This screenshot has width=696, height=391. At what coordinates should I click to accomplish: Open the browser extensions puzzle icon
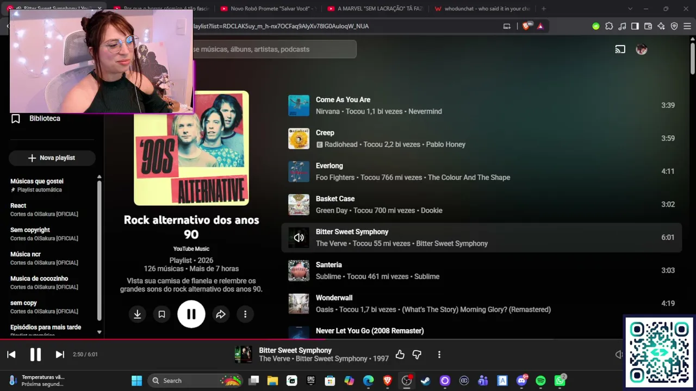[x=609, y=26]
